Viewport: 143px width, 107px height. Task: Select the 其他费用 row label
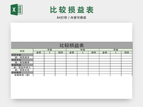click(22, 73)
